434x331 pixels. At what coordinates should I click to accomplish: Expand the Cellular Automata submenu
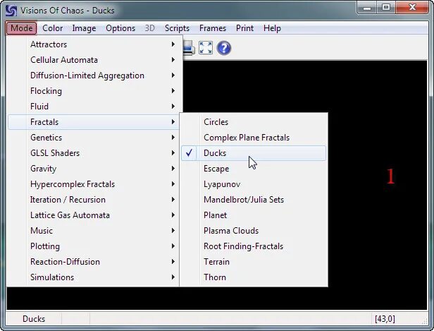(94, 60)
